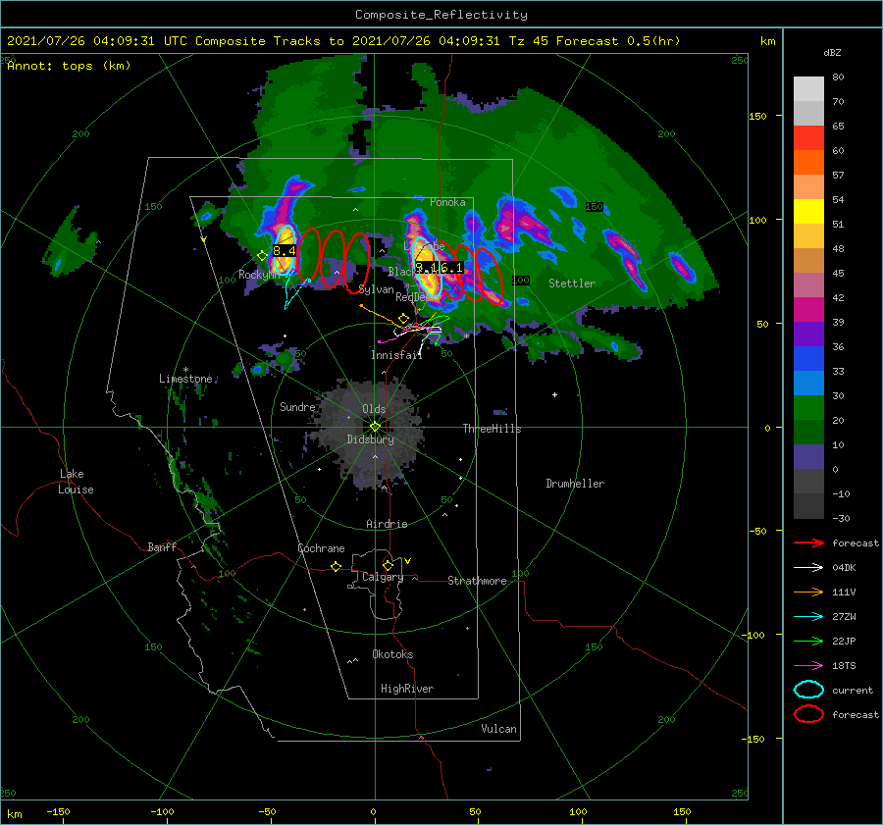The width and height of the screenshot is (883, 825).
Task: Click the red forecast ellipse legend symbol
Action: pos(808,714)
